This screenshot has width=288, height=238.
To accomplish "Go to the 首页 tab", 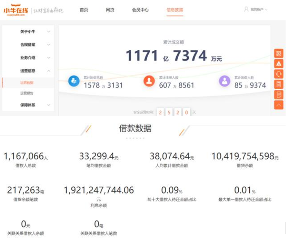I will pyautogui.click(x=84, y=10).
